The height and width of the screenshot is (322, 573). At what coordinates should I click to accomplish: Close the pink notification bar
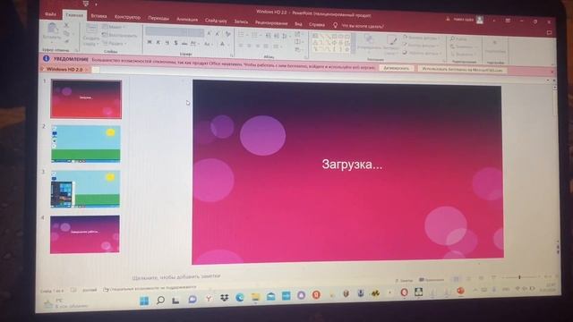552,72
